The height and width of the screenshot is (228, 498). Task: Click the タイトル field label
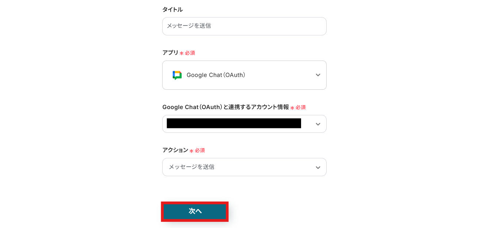[x=172, y=10]
